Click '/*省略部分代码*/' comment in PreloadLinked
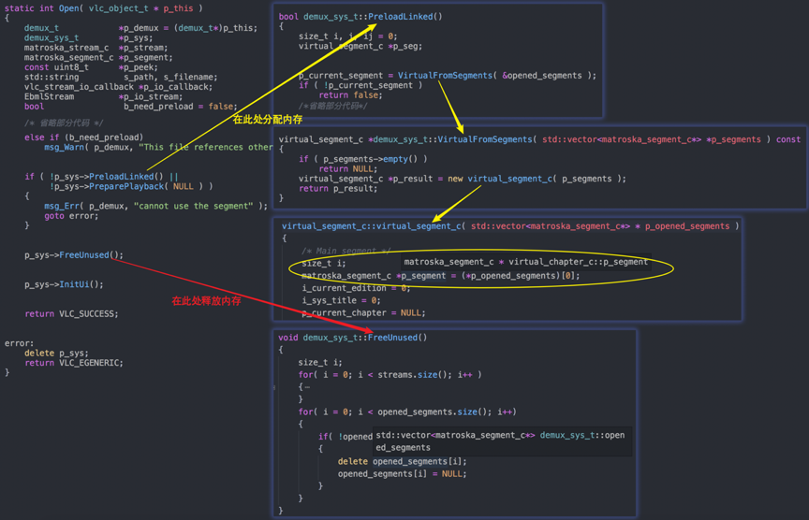This screenshot has width=809, height=520. click(332, 106)
